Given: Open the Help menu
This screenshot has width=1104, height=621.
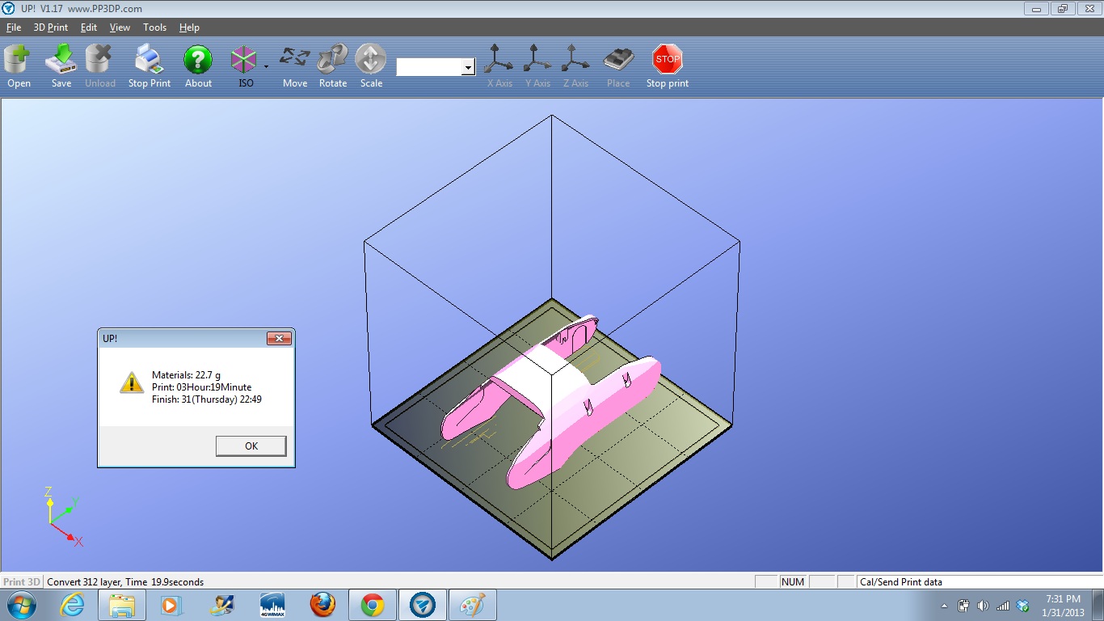Looking at the screenshot, I should [x=189, y=27].
